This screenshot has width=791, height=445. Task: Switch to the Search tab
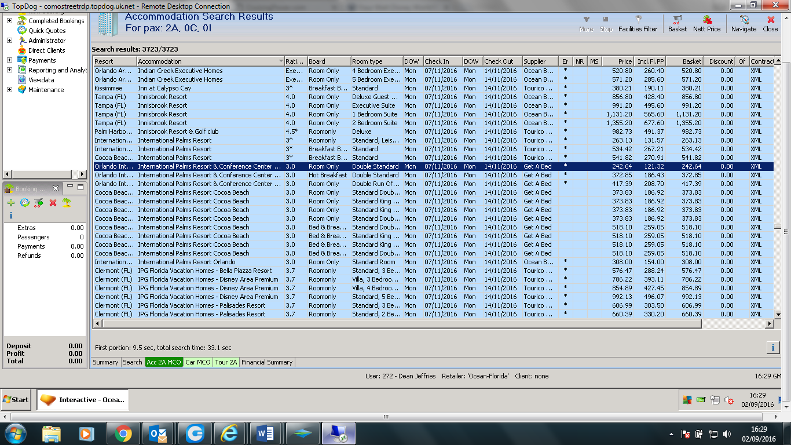click(x=133, y=362)
